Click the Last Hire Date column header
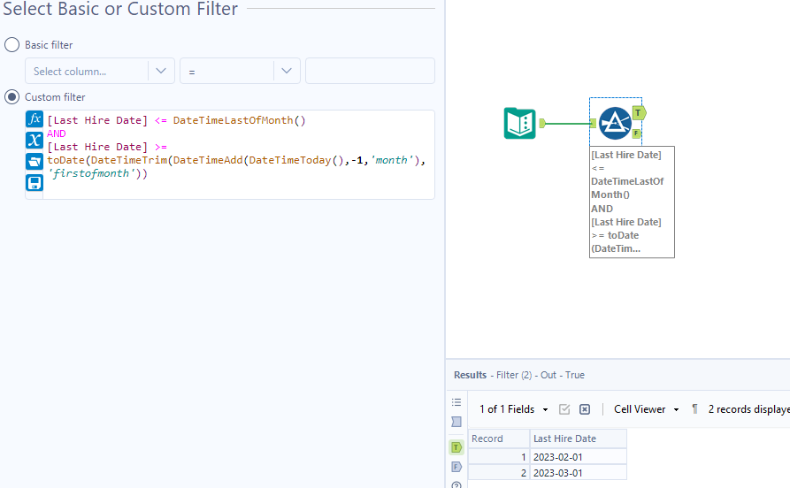The width and height of the screenshot is (790, 488). pos(578,438)
